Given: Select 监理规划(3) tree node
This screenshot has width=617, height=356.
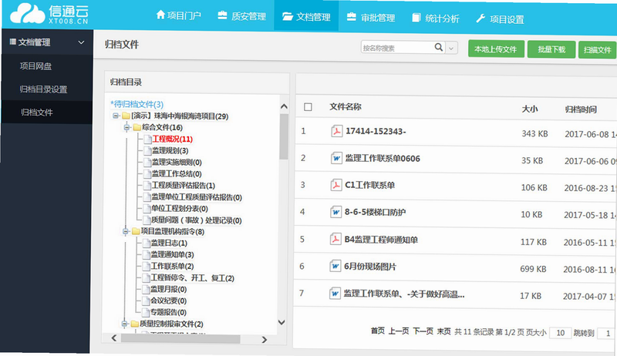Looking at the screenshot, I should click(x=170, y=150).
